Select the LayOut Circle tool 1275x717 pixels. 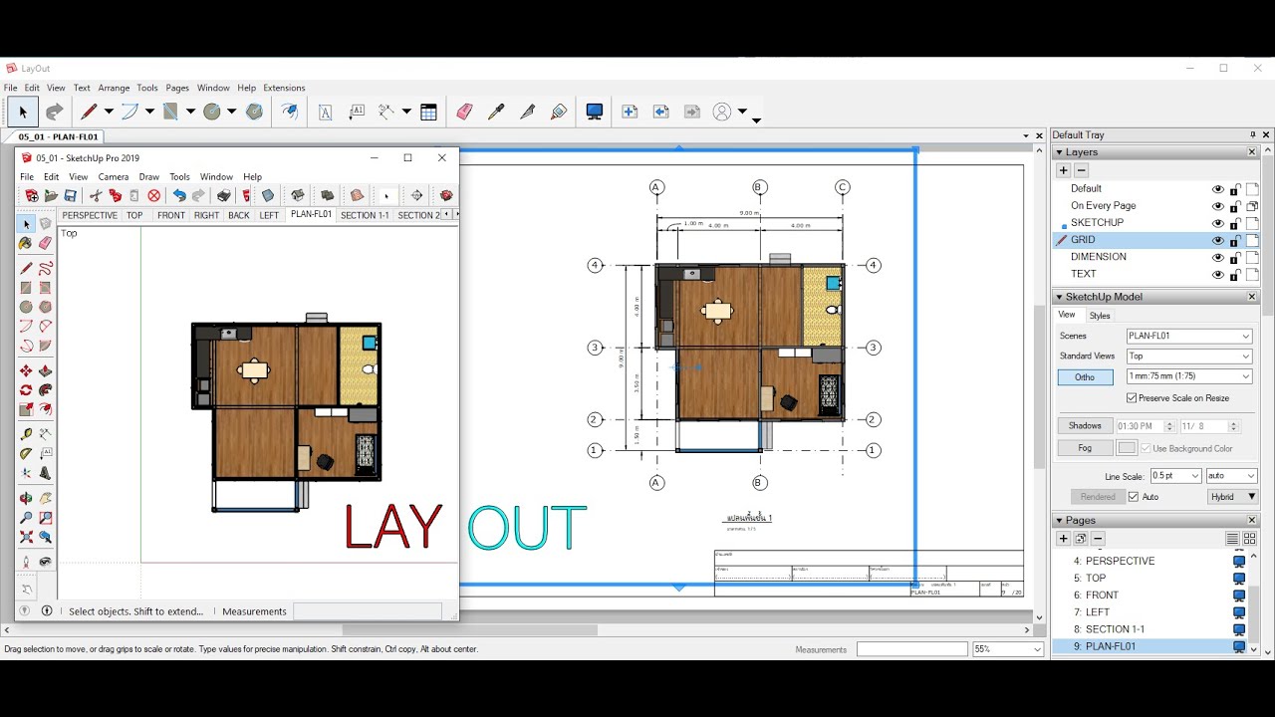click(211, 113)
